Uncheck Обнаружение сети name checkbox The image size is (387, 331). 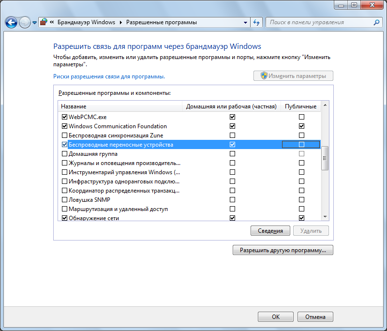[64, 218]
